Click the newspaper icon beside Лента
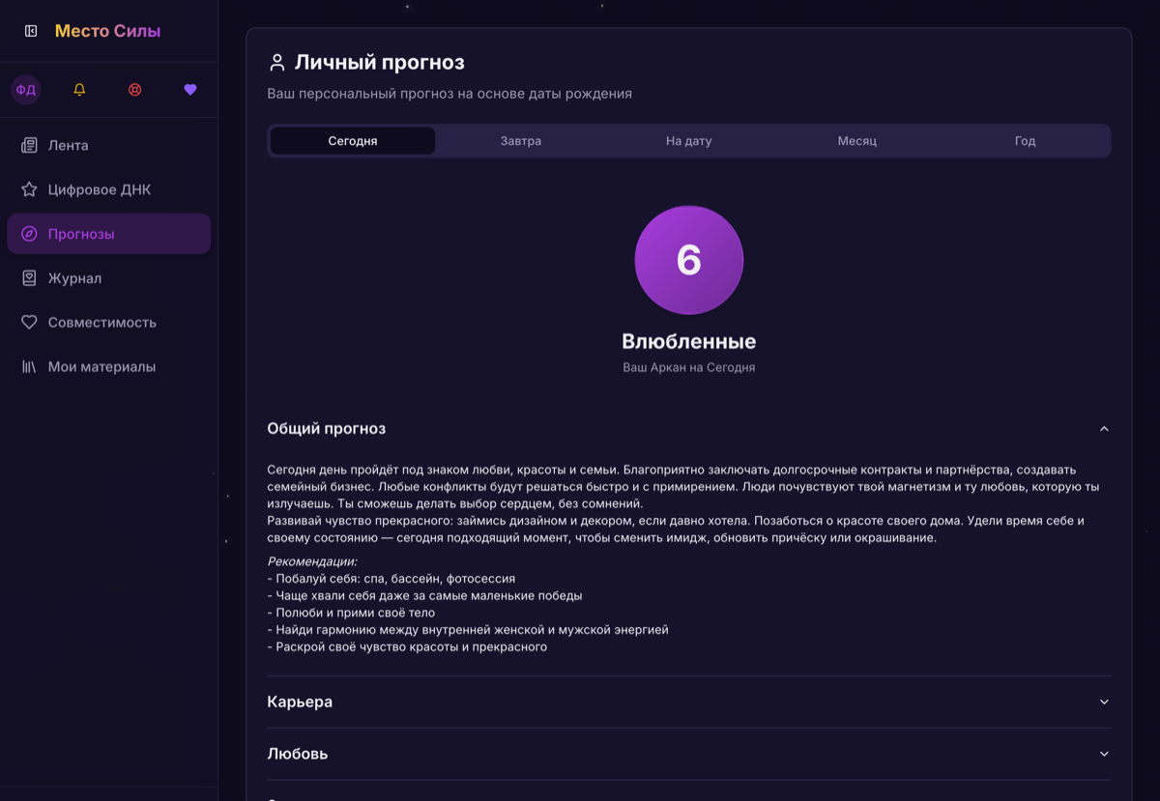 29,145
